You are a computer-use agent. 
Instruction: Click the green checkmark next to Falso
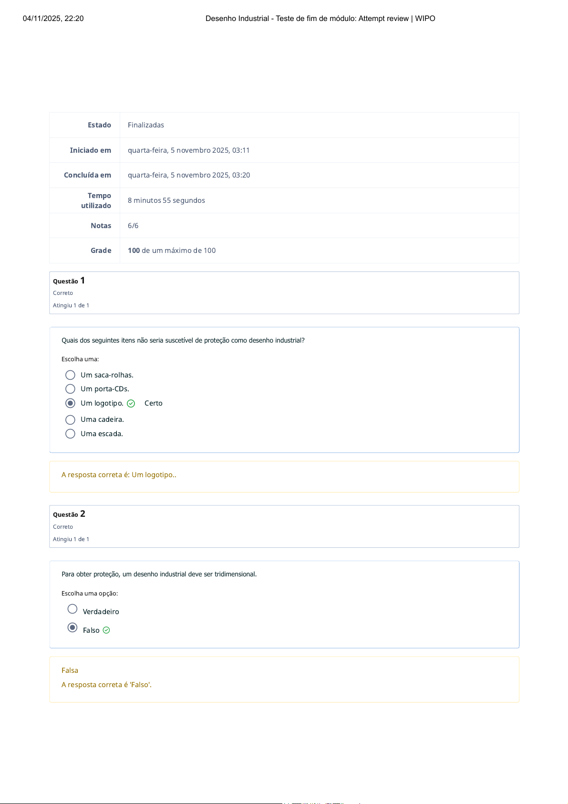pyautogui.click(x=106, y=630)
